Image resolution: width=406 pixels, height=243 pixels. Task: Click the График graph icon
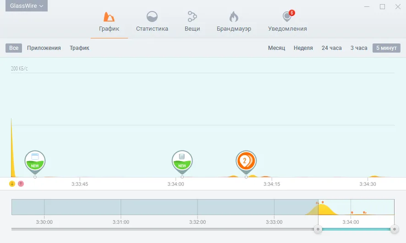109,17
